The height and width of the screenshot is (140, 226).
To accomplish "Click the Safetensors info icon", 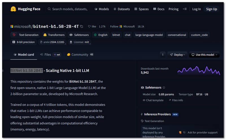I will tap(164, 88).
